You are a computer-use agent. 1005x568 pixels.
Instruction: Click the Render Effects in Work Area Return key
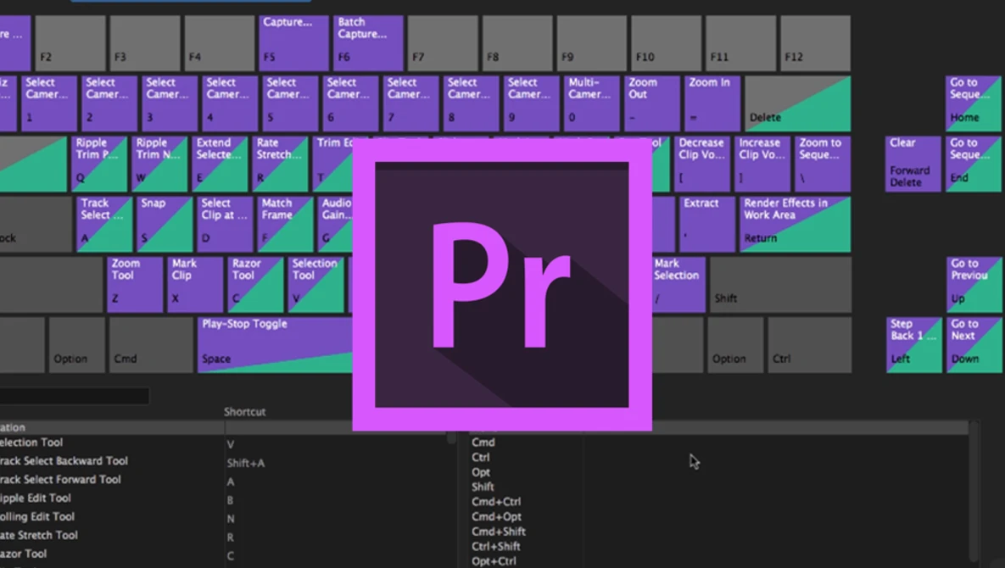[x=795, y=224]
